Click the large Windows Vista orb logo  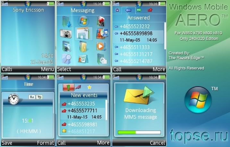coord(198,100)
